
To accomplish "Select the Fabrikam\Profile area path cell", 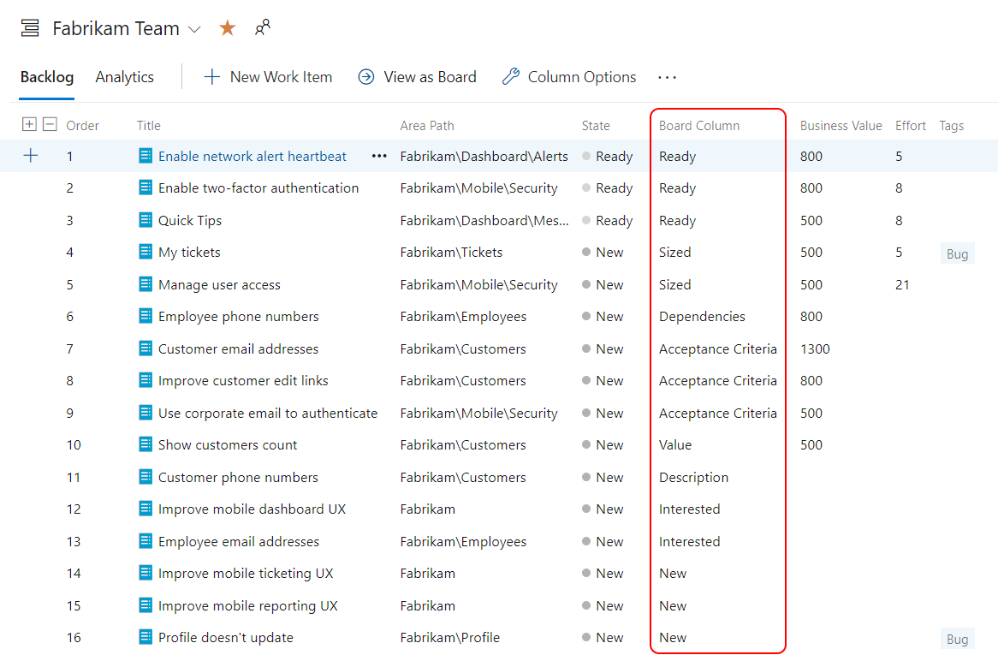I will 450,637.
